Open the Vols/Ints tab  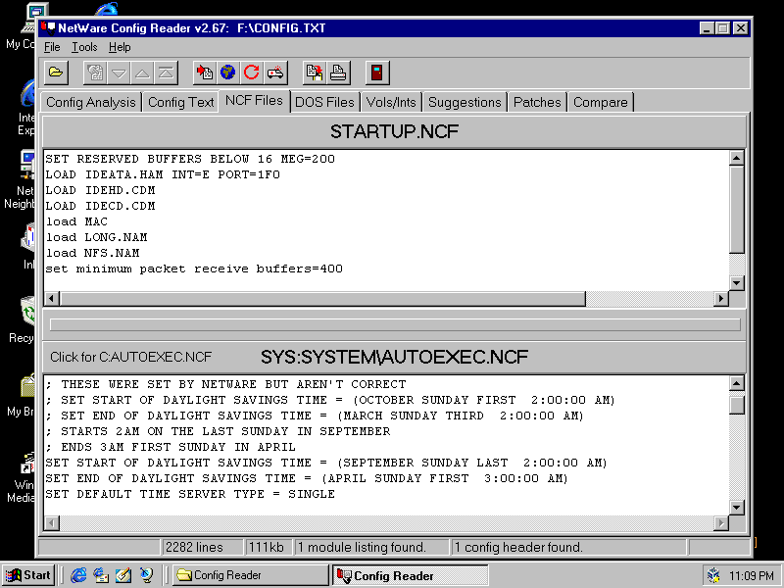click(x=391, y=102)
